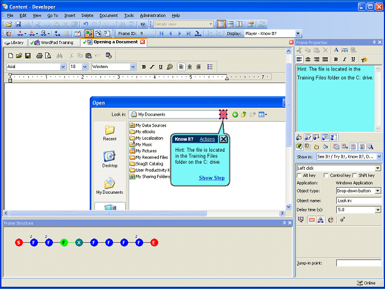Click the red rectangle action area icon
The width and height of the screenshot is (385, 289).
click(x=312, y=220)
